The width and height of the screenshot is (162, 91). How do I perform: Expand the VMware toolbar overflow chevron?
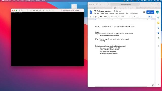pyautogui.click(x=53, y=10)
